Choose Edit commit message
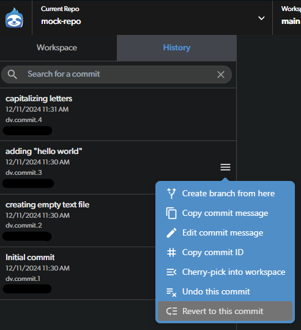This screenshot has height=330, width=301. [x=225, y=232]
